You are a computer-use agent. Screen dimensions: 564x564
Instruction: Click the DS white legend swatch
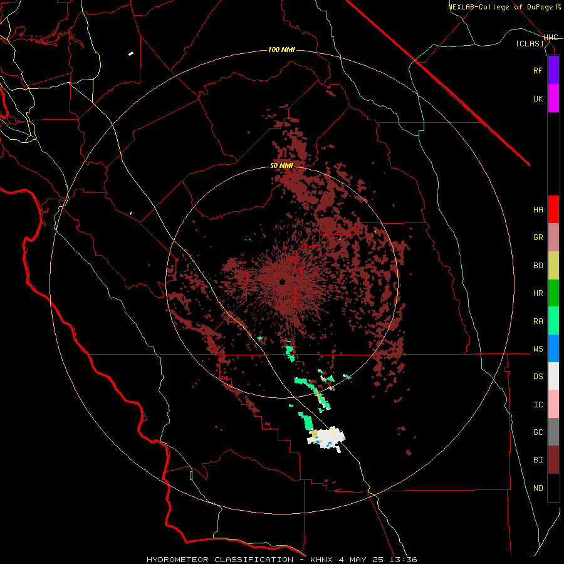pyautogui.click(x=553, y=376)
